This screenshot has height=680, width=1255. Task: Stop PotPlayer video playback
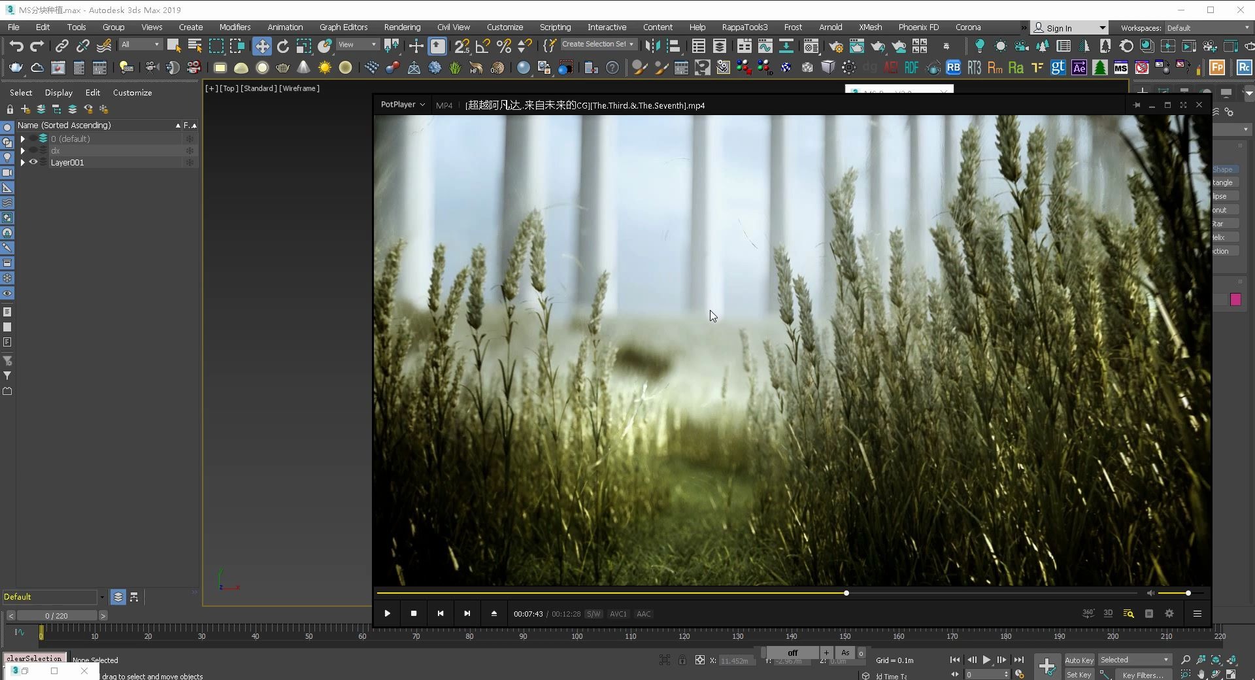(x=413, y=613)
